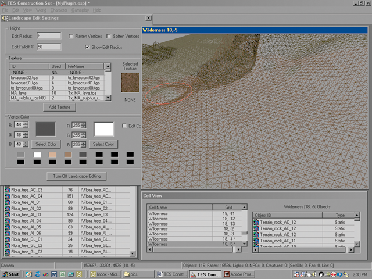Toggle the Soften Vertices checkbox

pyautogui.click(x=110, y=36)
